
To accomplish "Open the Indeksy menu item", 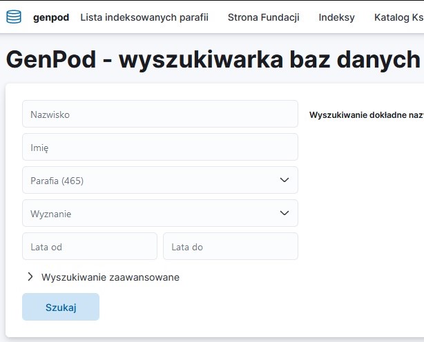I will coord(336,17).
